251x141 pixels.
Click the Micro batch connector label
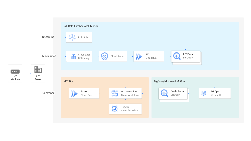(49, 56)
